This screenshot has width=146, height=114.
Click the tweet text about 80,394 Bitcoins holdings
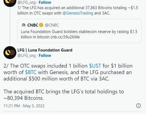[64, 95]
